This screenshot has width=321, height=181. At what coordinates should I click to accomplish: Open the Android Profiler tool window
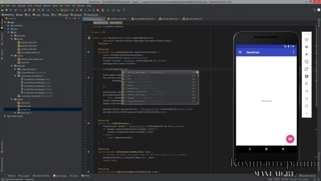point(41,176)
